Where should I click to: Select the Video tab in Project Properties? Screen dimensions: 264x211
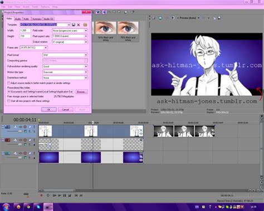pyautogui.click(x=9, y=19)
